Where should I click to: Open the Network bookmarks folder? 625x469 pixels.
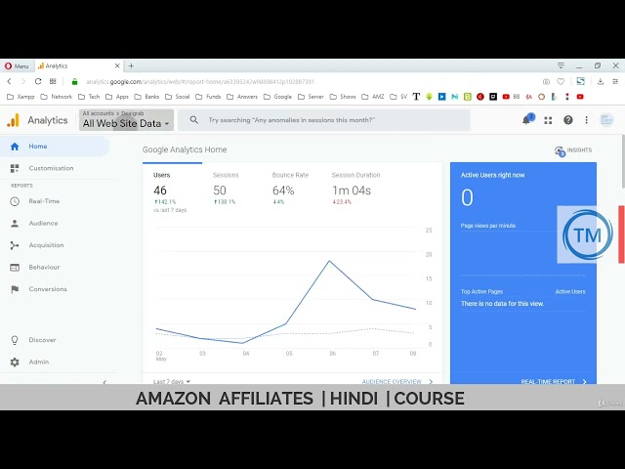57,97
